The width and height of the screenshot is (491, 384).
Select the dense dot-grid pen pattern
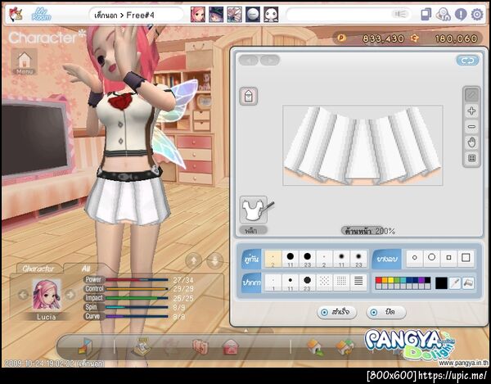pos(341,282)
